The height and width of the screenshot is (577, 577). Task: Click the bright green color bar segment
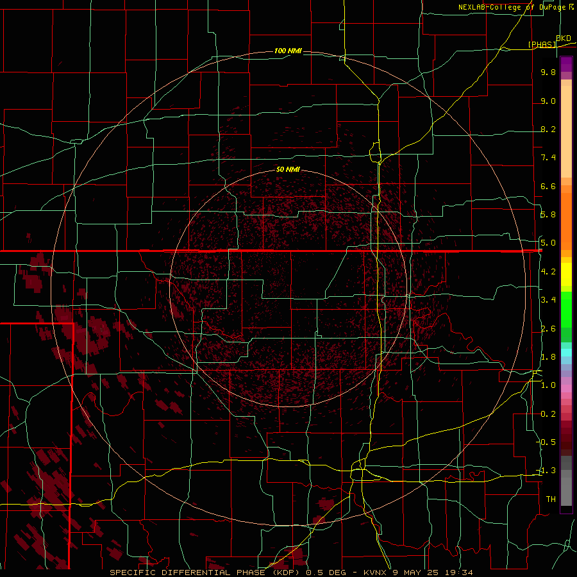(x=566, y=309)
